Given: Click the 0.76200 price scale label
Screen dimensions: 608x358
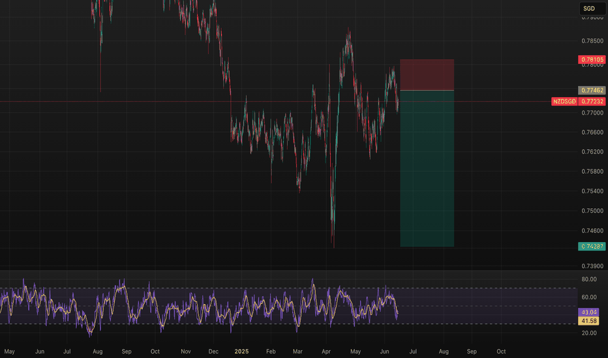Looking at the screenshot, I should (x=592, y=152).
